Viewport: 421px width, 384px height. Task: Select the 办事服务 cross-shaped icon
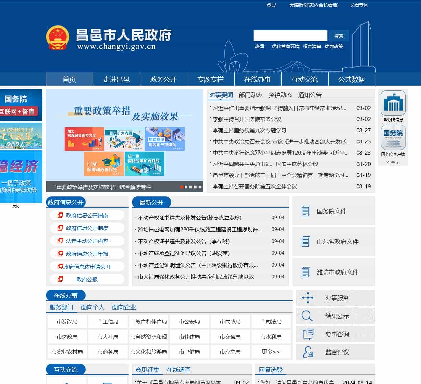click(308, 298)
